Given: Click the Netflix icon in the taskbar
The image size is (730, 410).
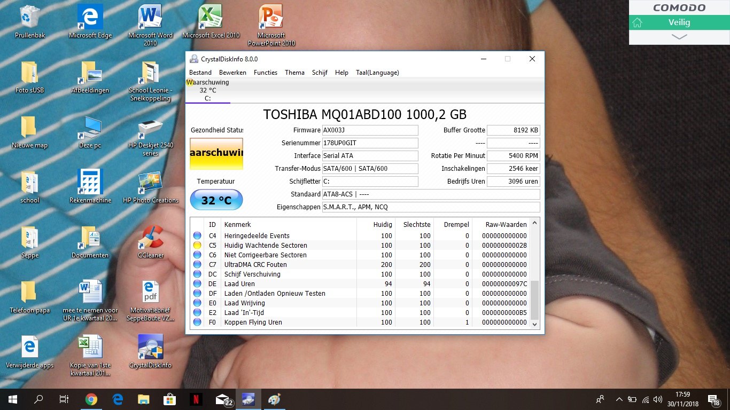Looking at the screenshot, I should tap(196, 399).
